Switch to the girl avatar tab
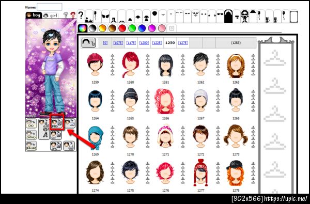The height and width of the screenshot is (204, 310). point(50,15)
